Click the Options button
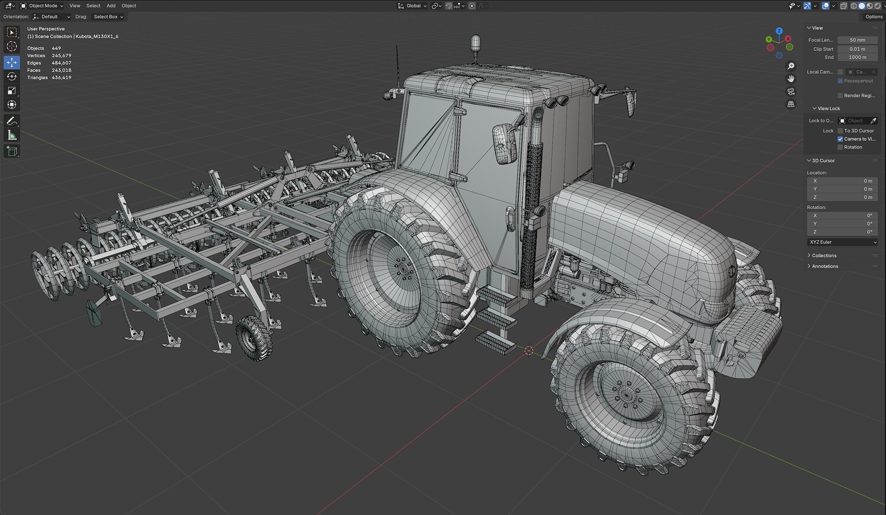Image resolution: width=886 pixels, height=515 pixels. click(874, 17)
